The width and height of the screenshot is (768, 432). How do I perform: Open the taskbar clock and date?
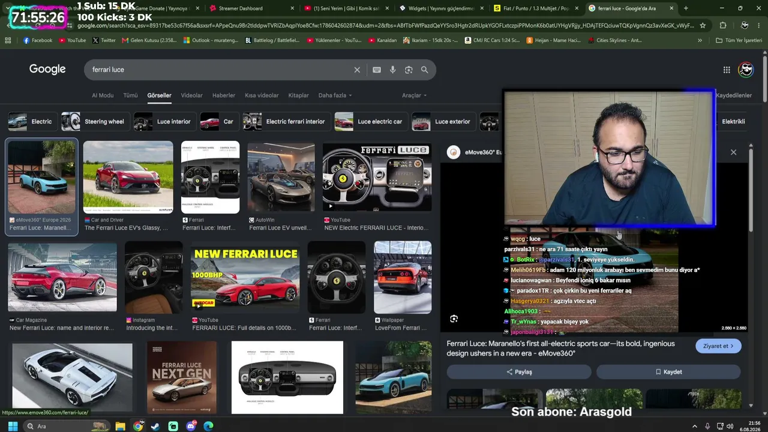[x=751, y=426]
